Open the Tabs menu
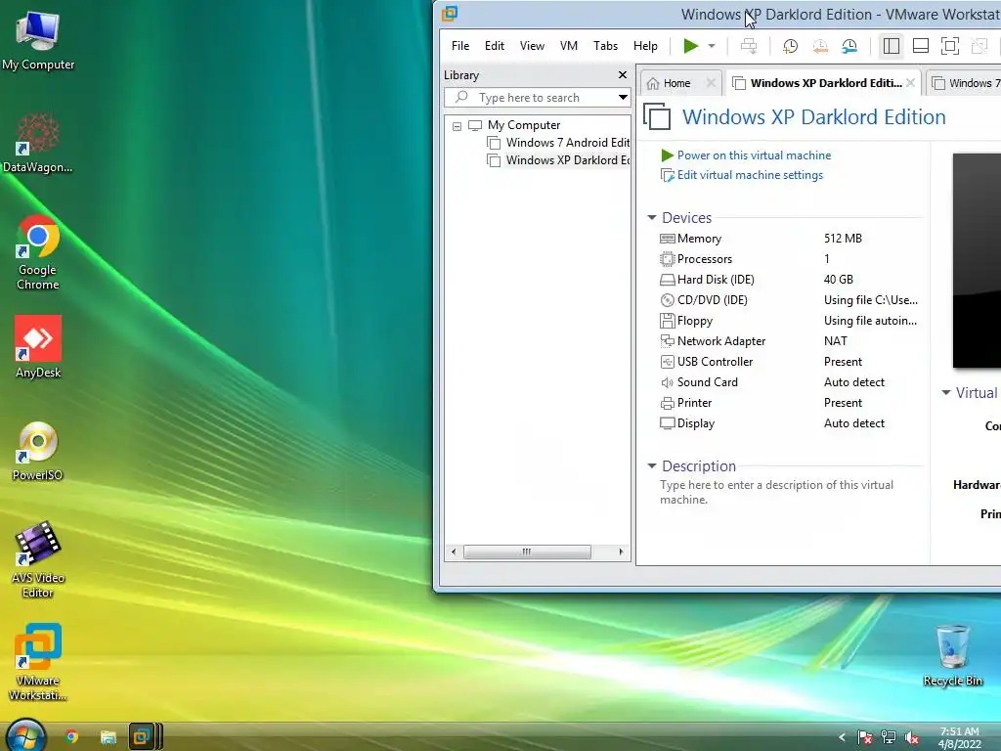 (605, 46)
